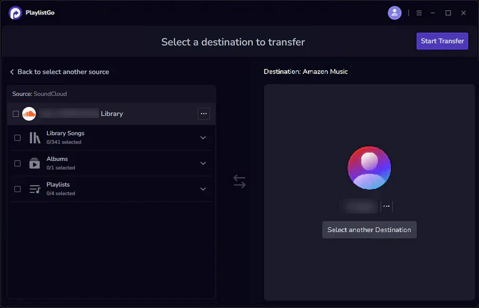
Task: Click Select another Destination button
Action: [369, 230]
